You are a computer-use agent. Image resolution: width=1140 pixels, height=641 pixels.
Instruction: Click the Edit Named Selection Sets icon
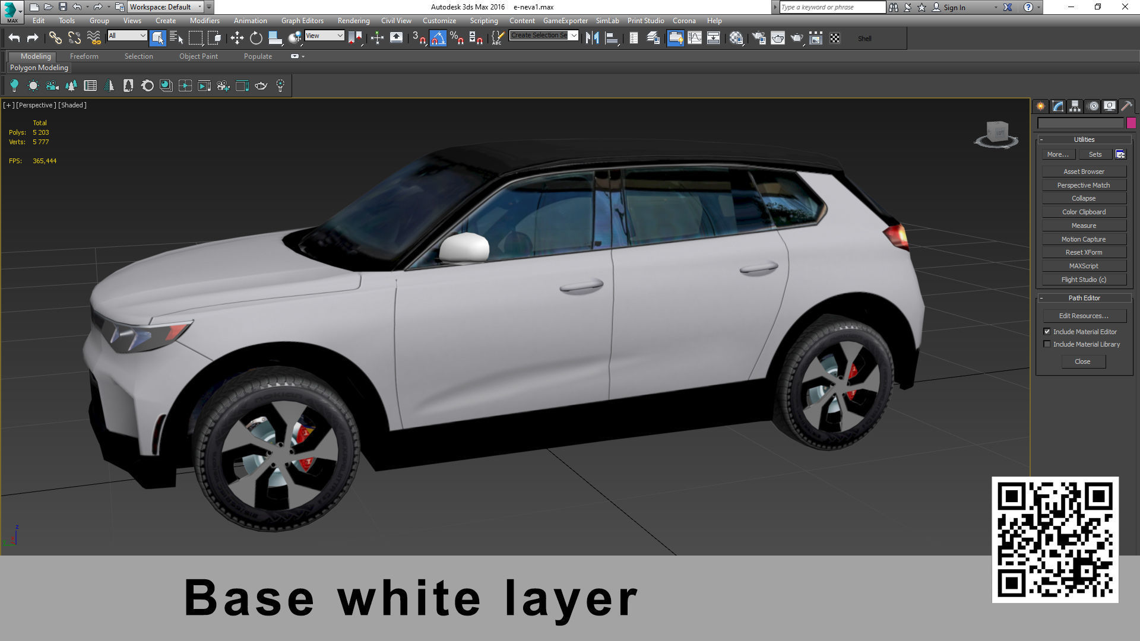(x=498, y=39)
